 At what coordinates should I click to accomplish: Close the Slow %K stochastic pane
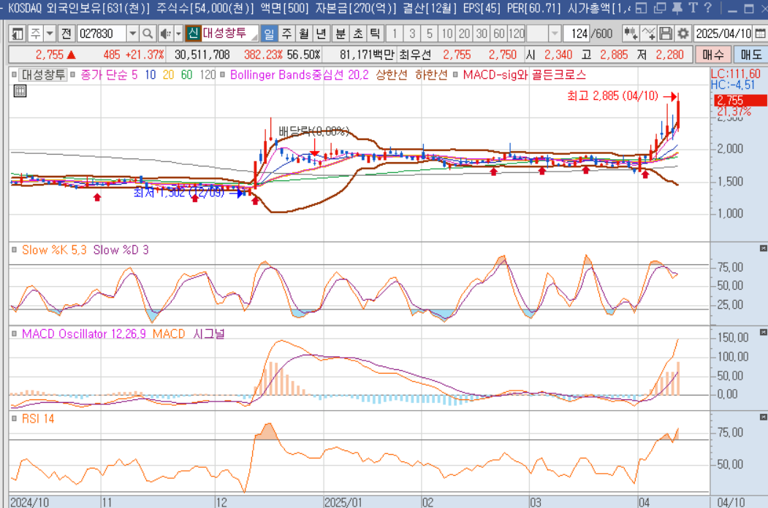[x=763, y=249]
